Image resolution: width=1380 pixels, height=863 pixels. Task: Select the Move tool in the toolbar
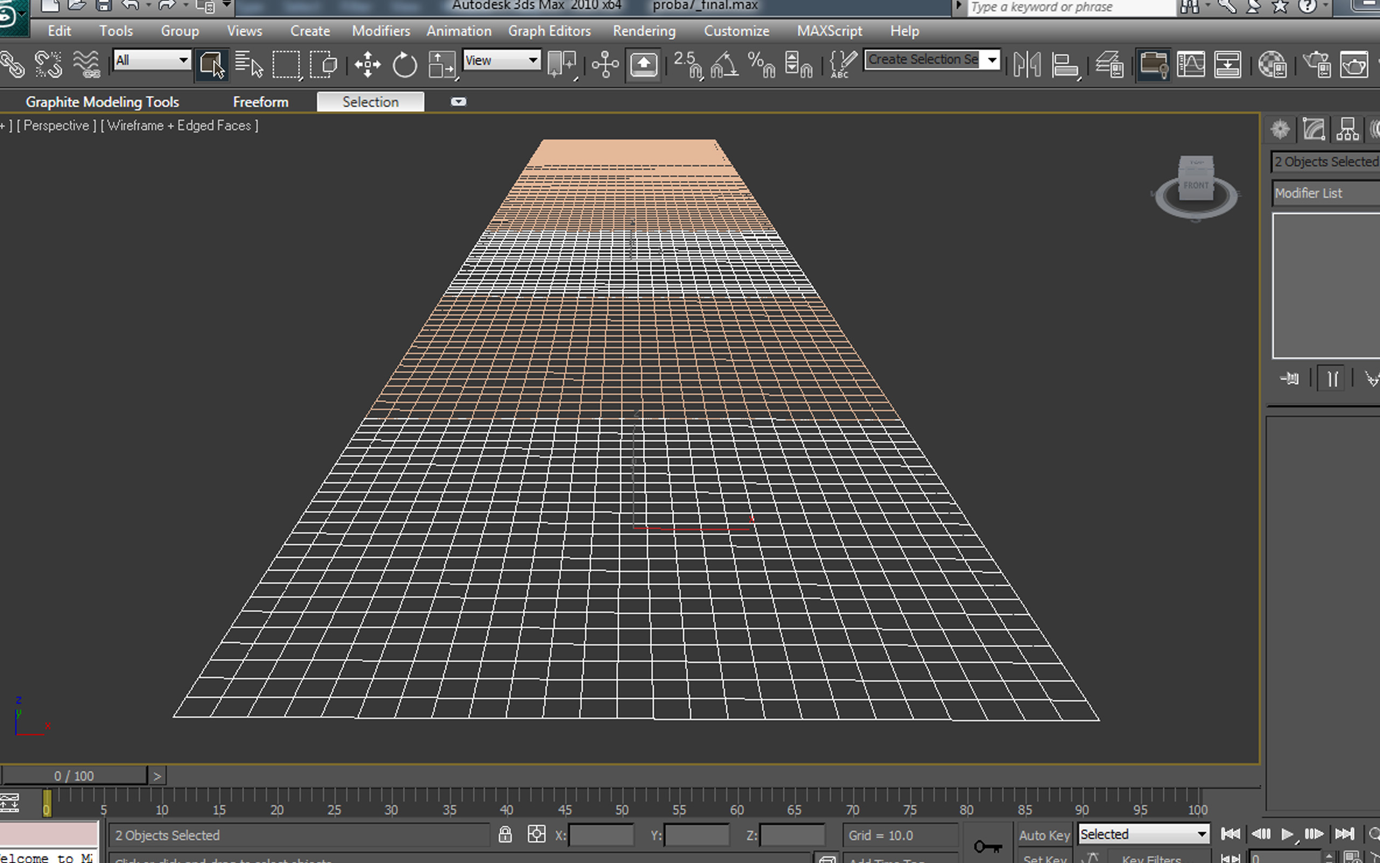(x=368, y=65)
